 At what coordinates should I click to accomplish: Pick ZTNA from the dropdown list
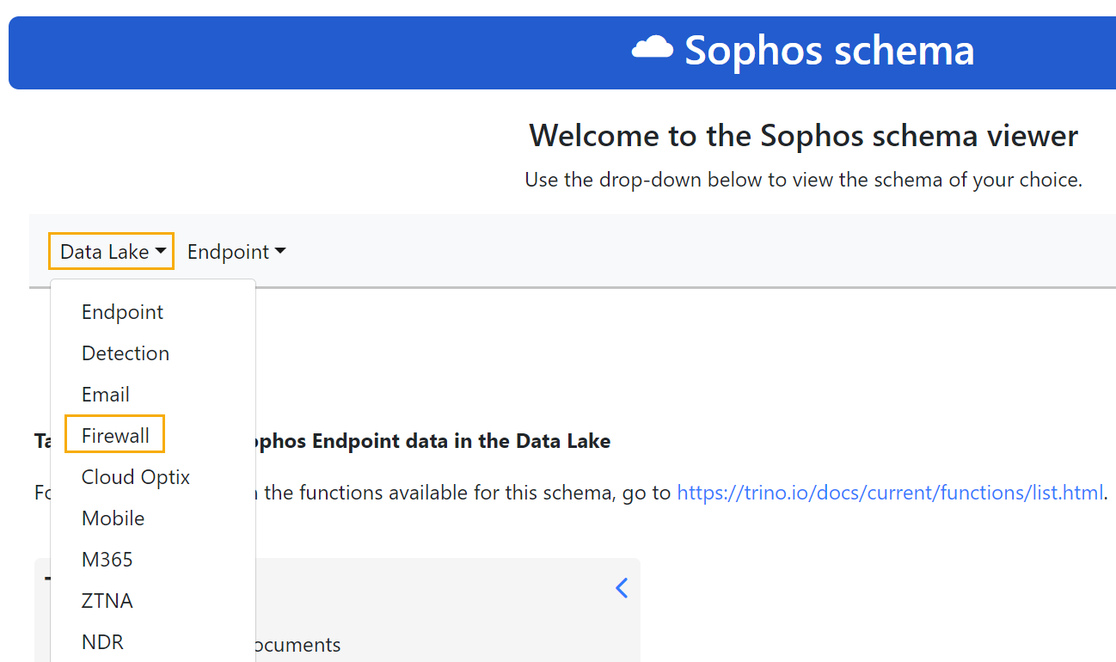coord(106,600)
